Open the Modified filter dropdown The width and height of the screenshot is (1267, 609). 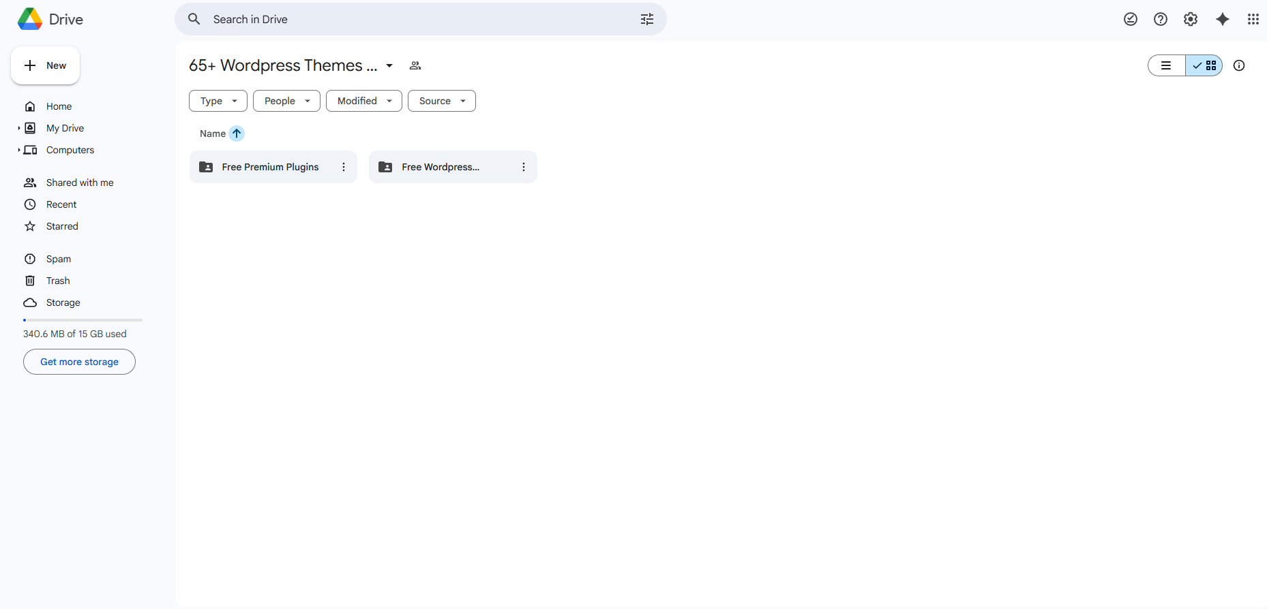click(x=364, y=101)
